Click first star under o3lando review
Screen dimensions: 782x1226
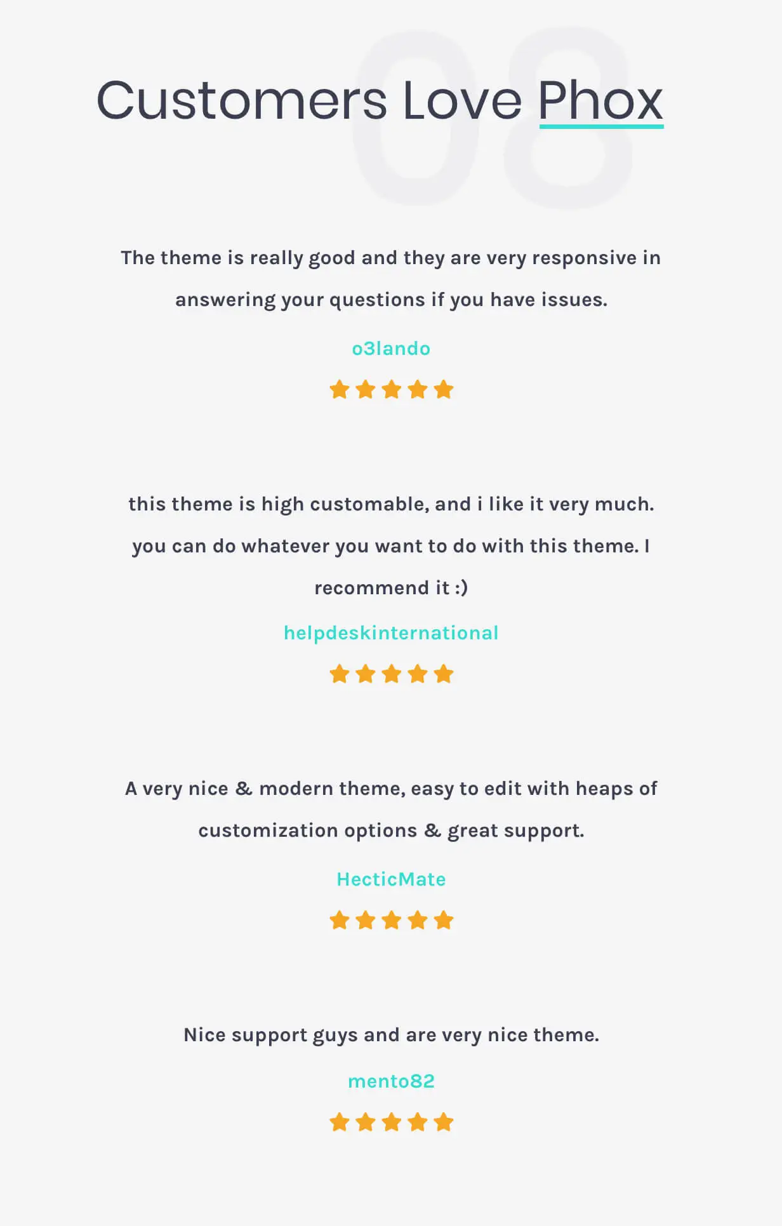pos(340,389)
